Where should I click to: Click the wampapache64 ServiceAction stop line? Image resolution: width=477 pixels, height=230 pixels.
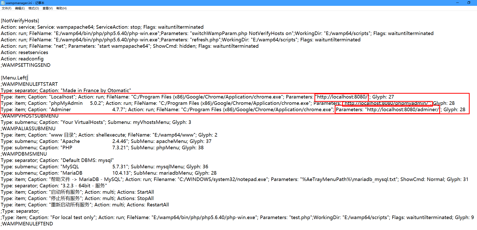coord(102,27)
